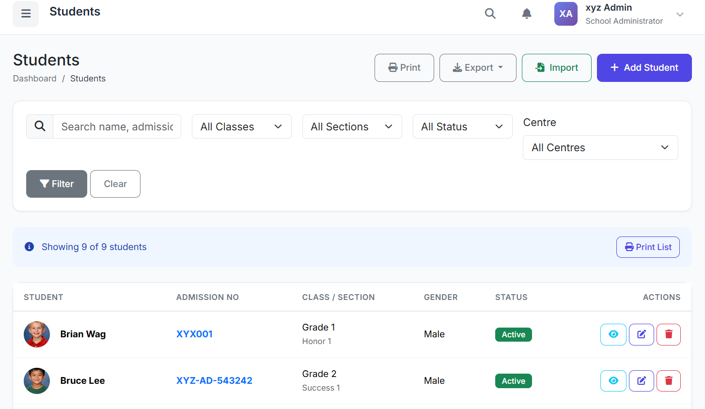705x409 pixels.
Task: Click the search magnifier in top bar
Action: point(490,14)
